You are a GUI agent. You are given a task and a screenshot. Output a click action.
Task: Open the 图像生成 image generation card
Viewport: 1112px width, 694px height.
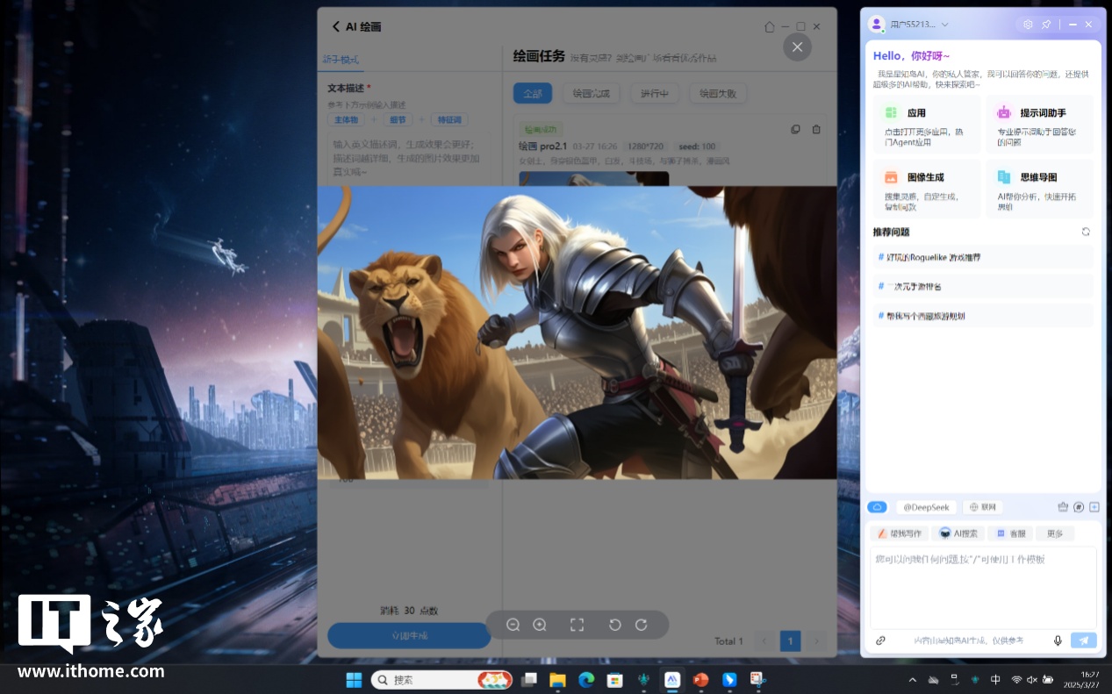(x=926, y=189)
